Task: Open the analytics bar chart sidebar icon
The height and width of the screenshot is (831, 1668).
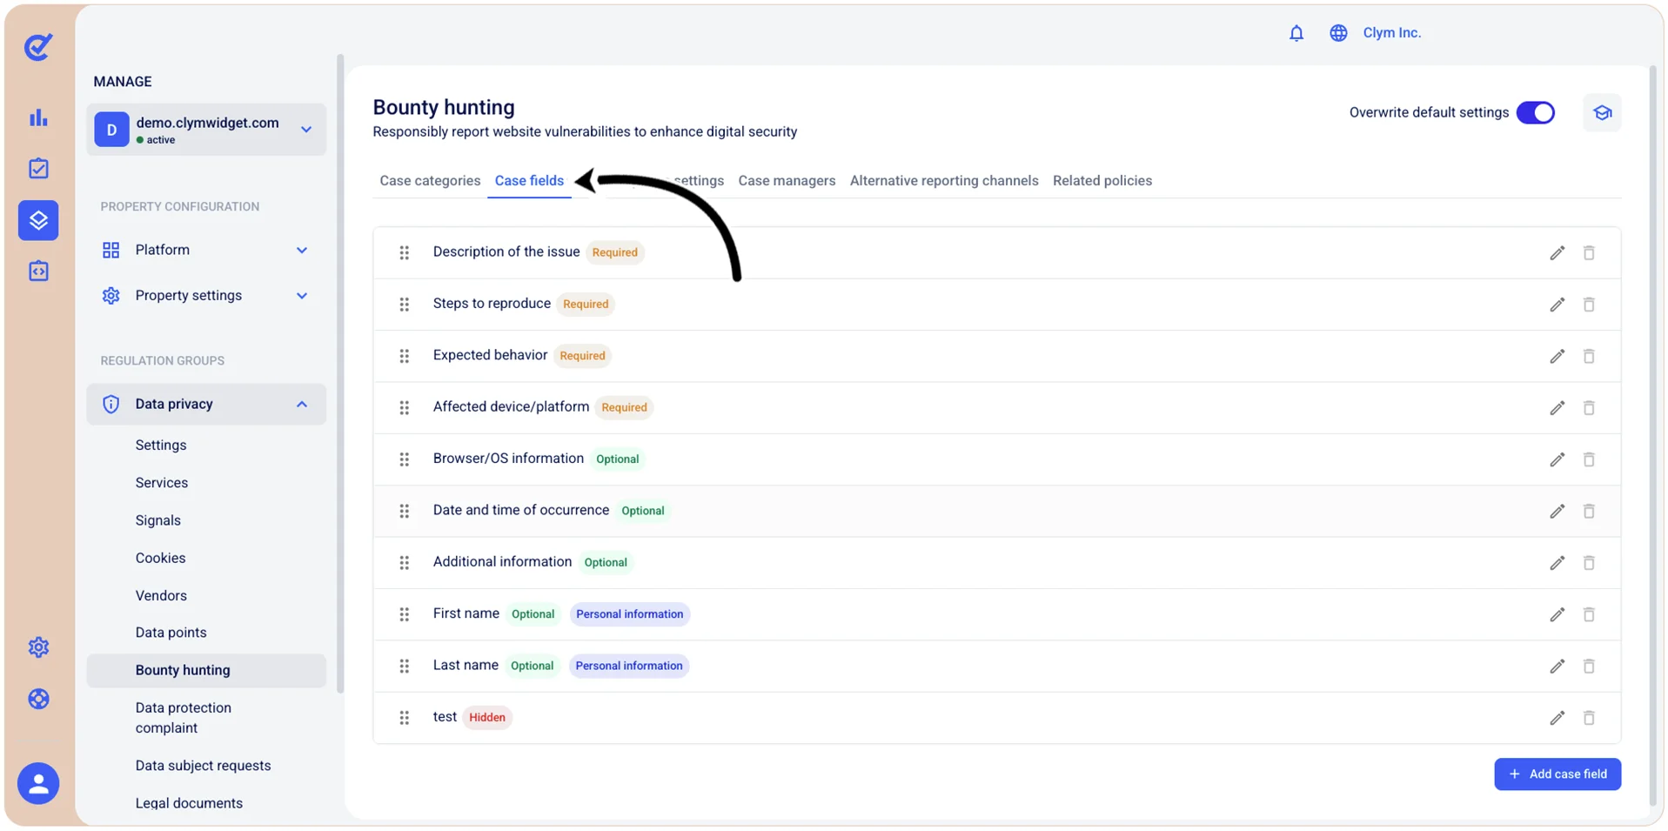Action: coord(38,117)
